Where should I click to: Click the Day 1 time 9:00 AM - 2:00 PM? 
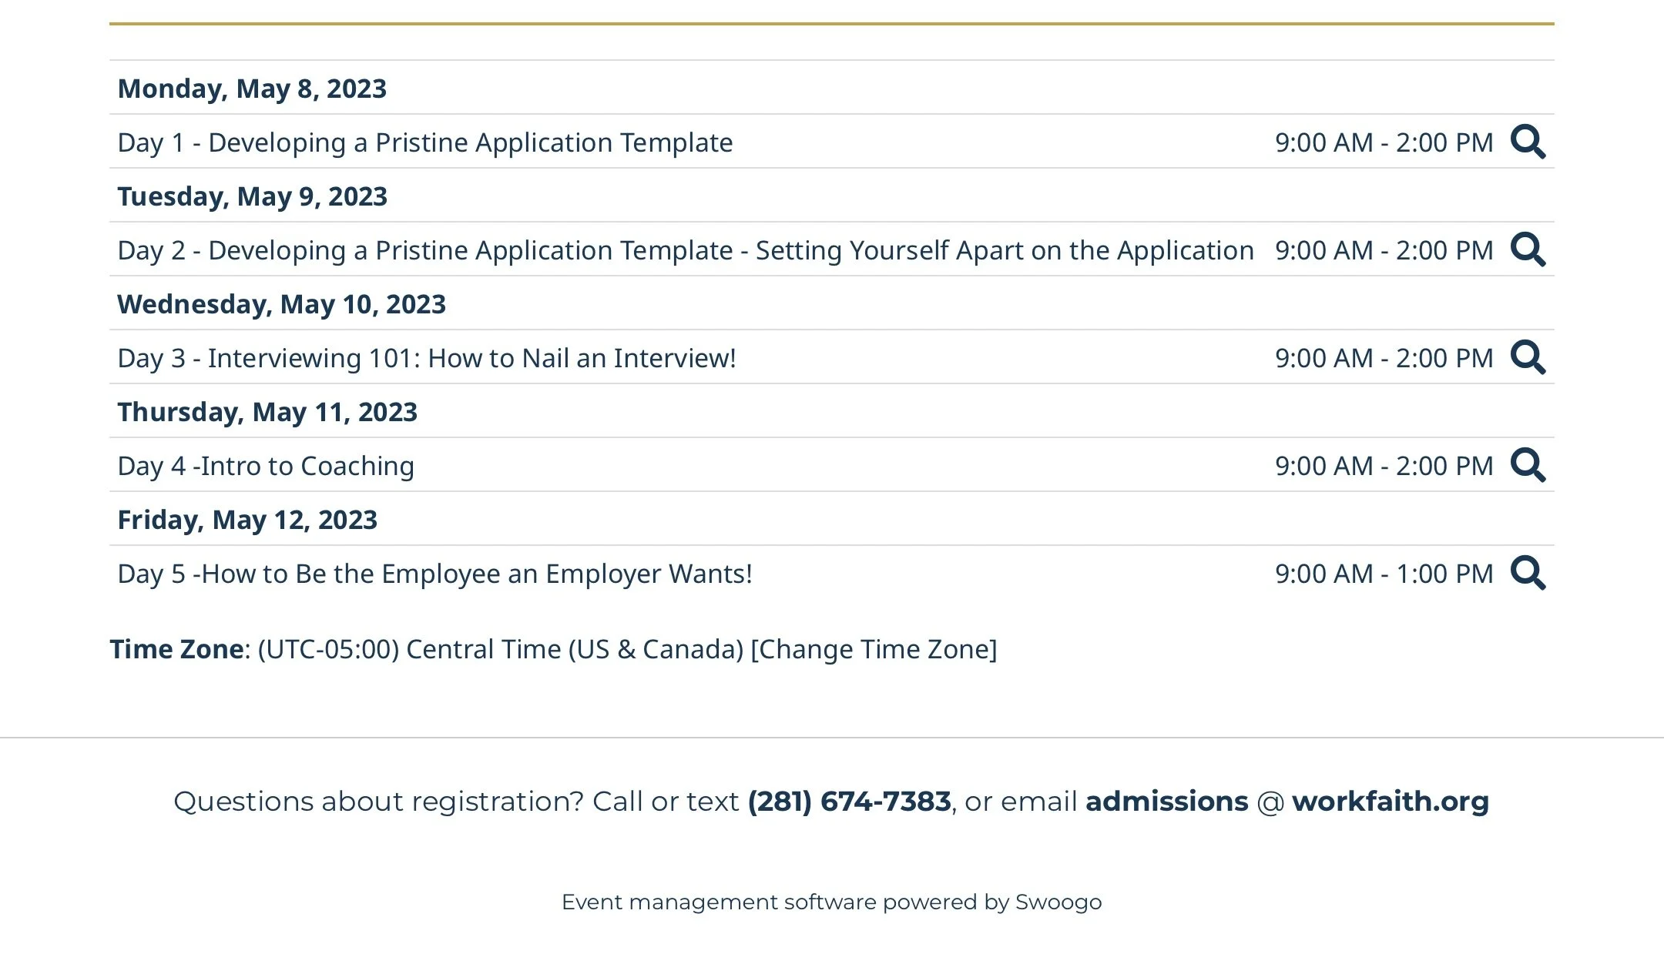pos(1384,142)
